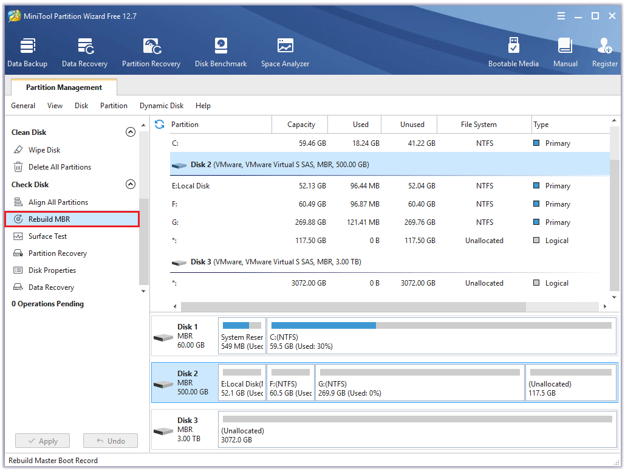Select the E:Local Disk partition row
Viewport: 625px width, 471px height.
point(390,186)
